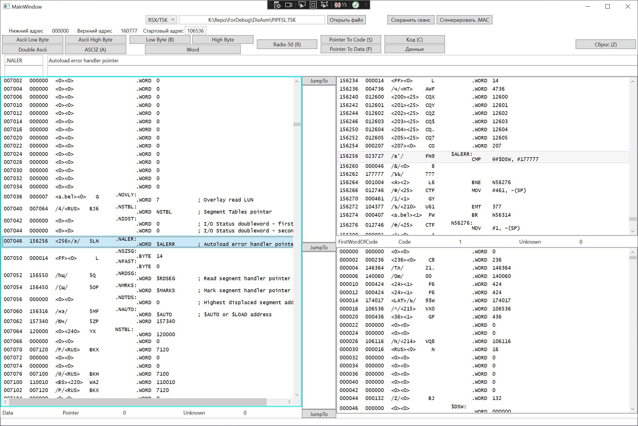Open Live Visual Tree from debug toolbar
The image size is (638, 426).
tap(277, 5)
